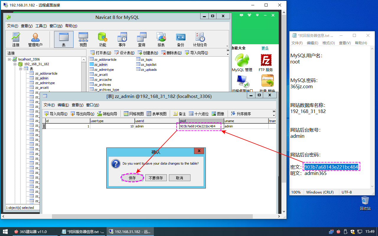Open MySQL 管理 icon in green app

tap(242, 63)
